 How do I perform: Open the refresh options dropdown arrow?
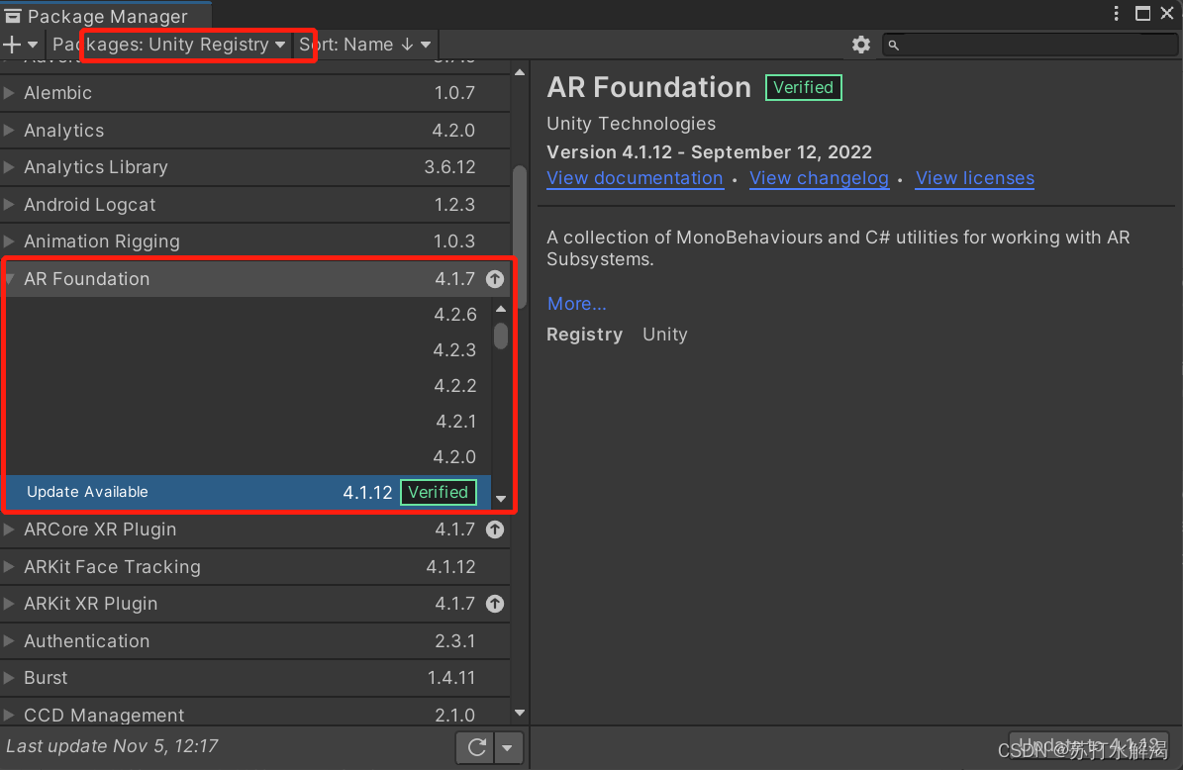[508, 747]
